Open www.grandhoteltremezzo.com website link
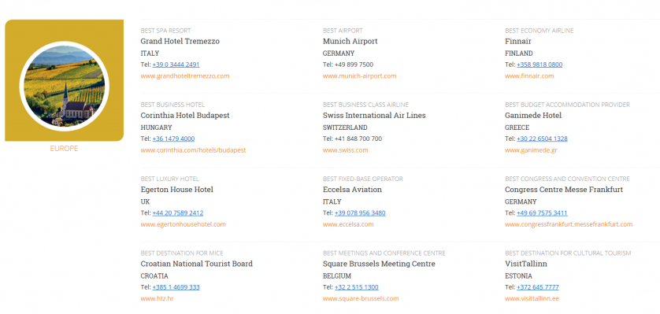This screenshot has height=314, width=660. [185, 76]
